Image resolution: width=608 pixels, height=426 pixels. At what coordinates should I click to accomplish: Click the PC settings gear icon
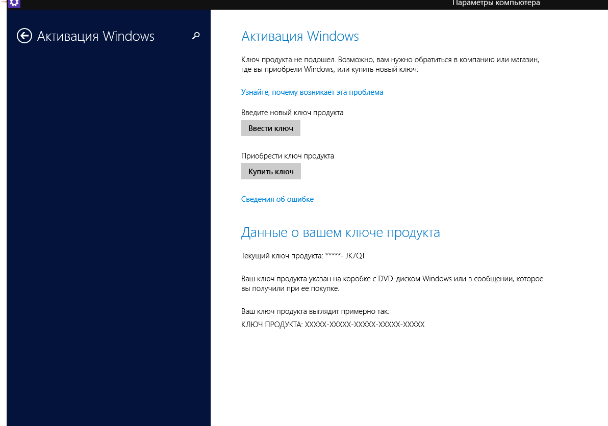(x=14, y=4)
